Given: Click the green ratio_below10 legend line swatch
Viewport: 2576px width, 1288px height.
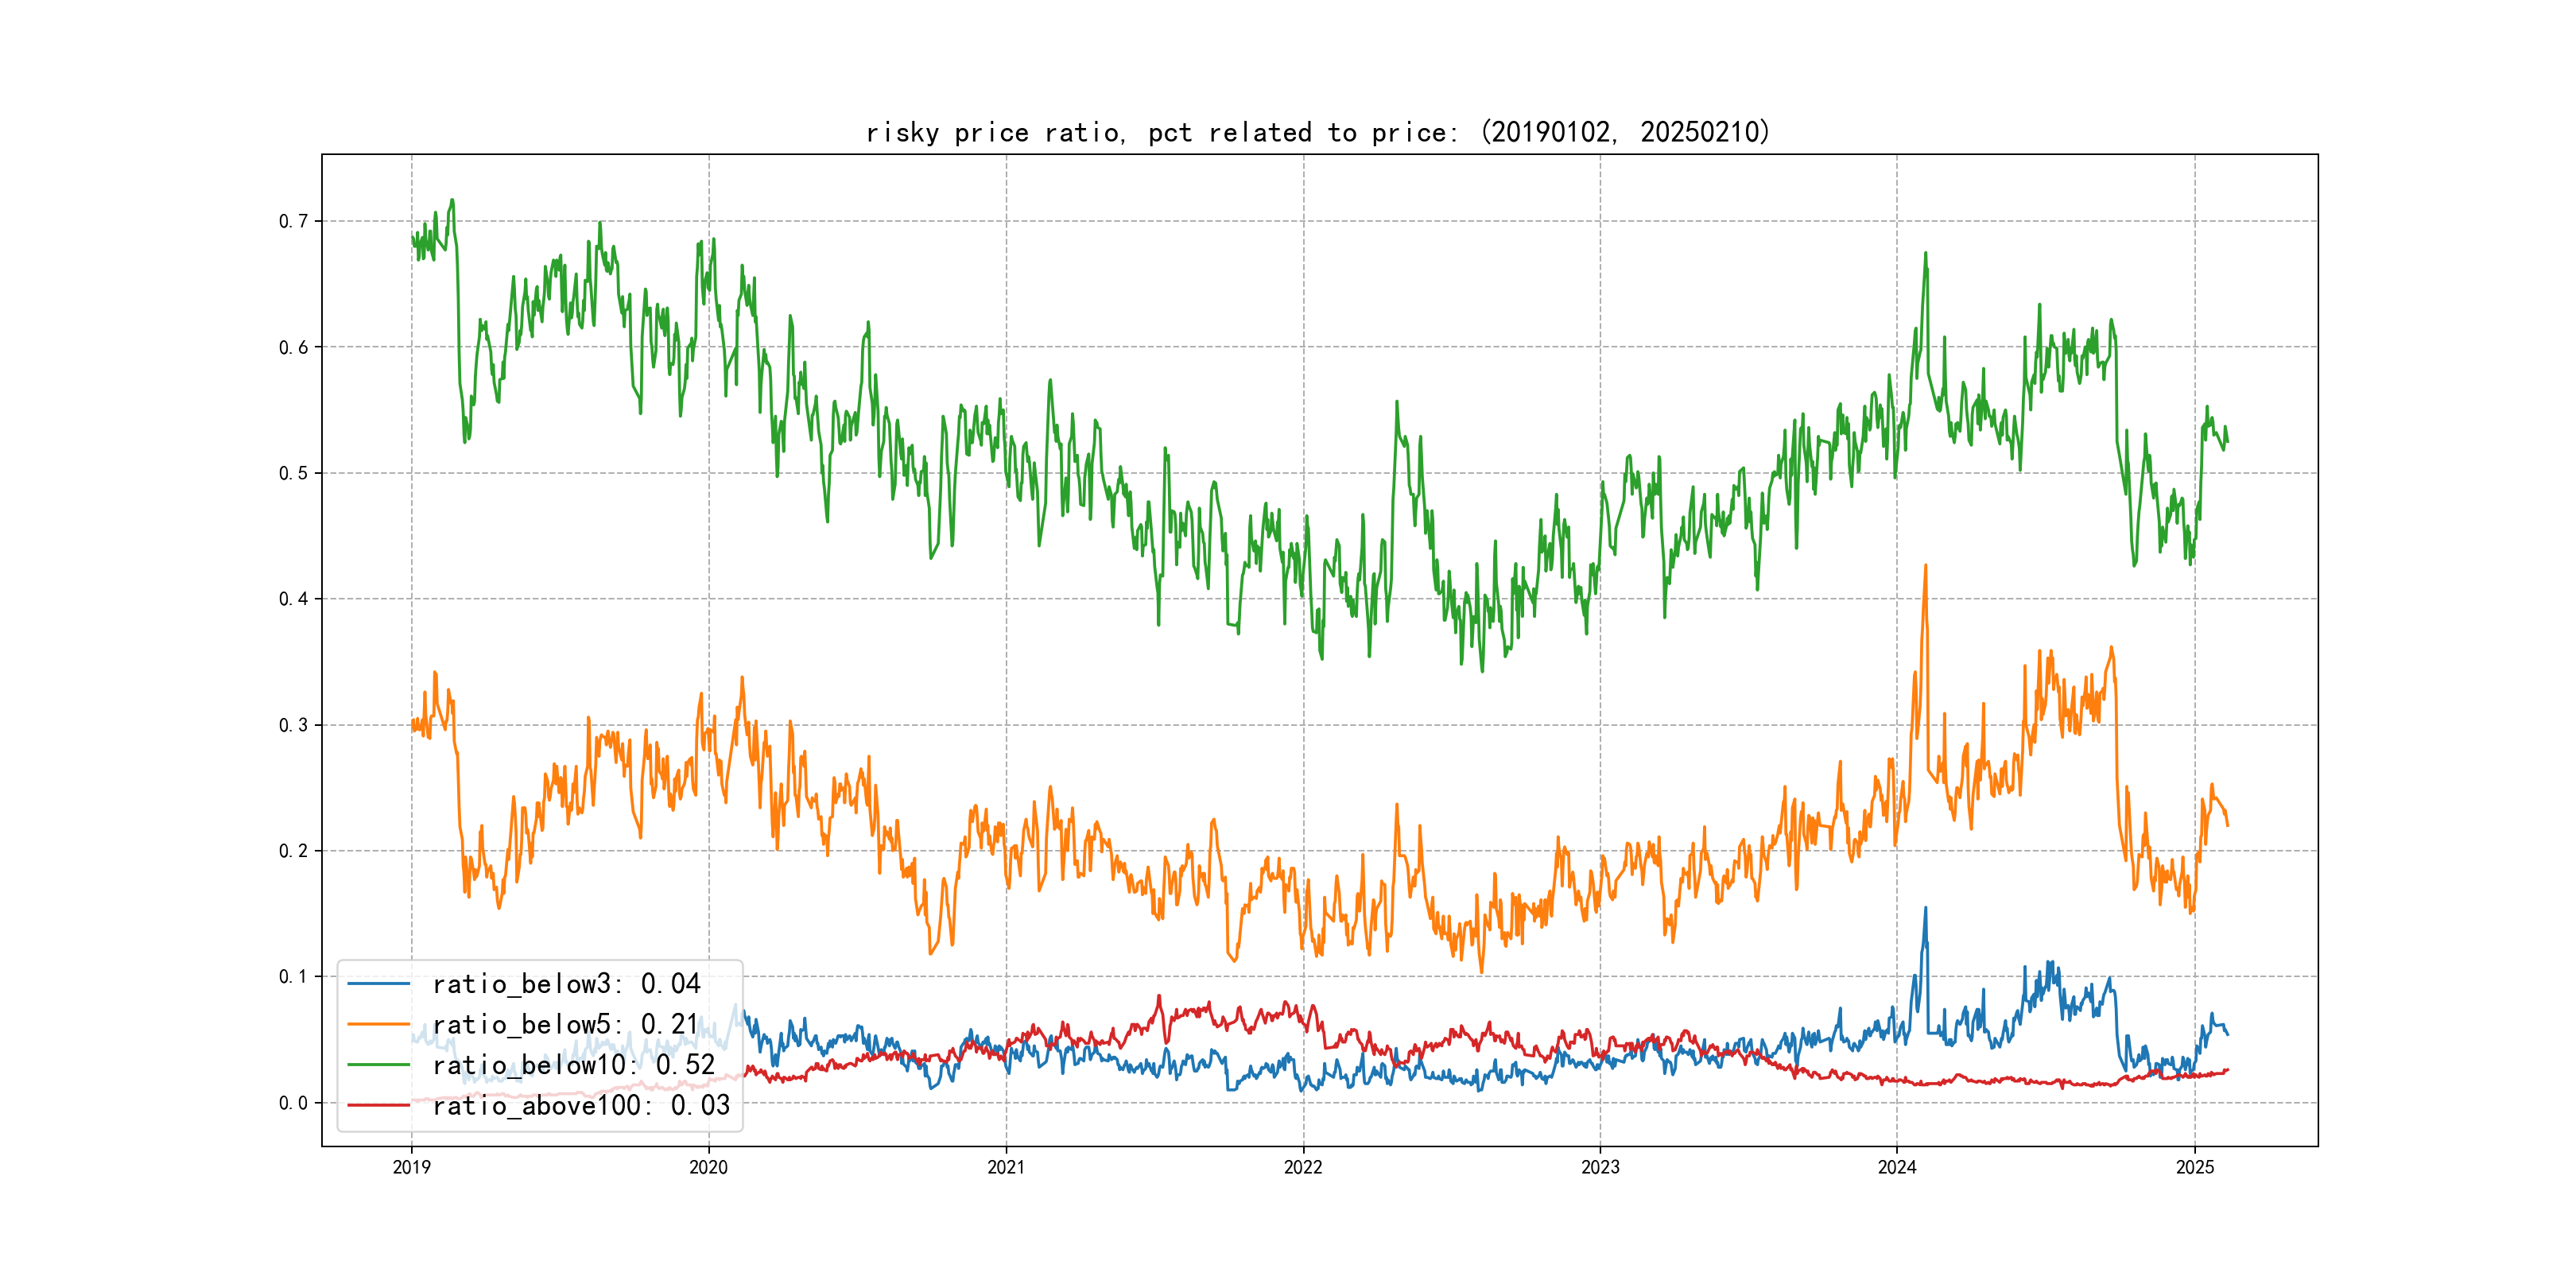Looking at the screenshot, I should (x=378, y=1065).
